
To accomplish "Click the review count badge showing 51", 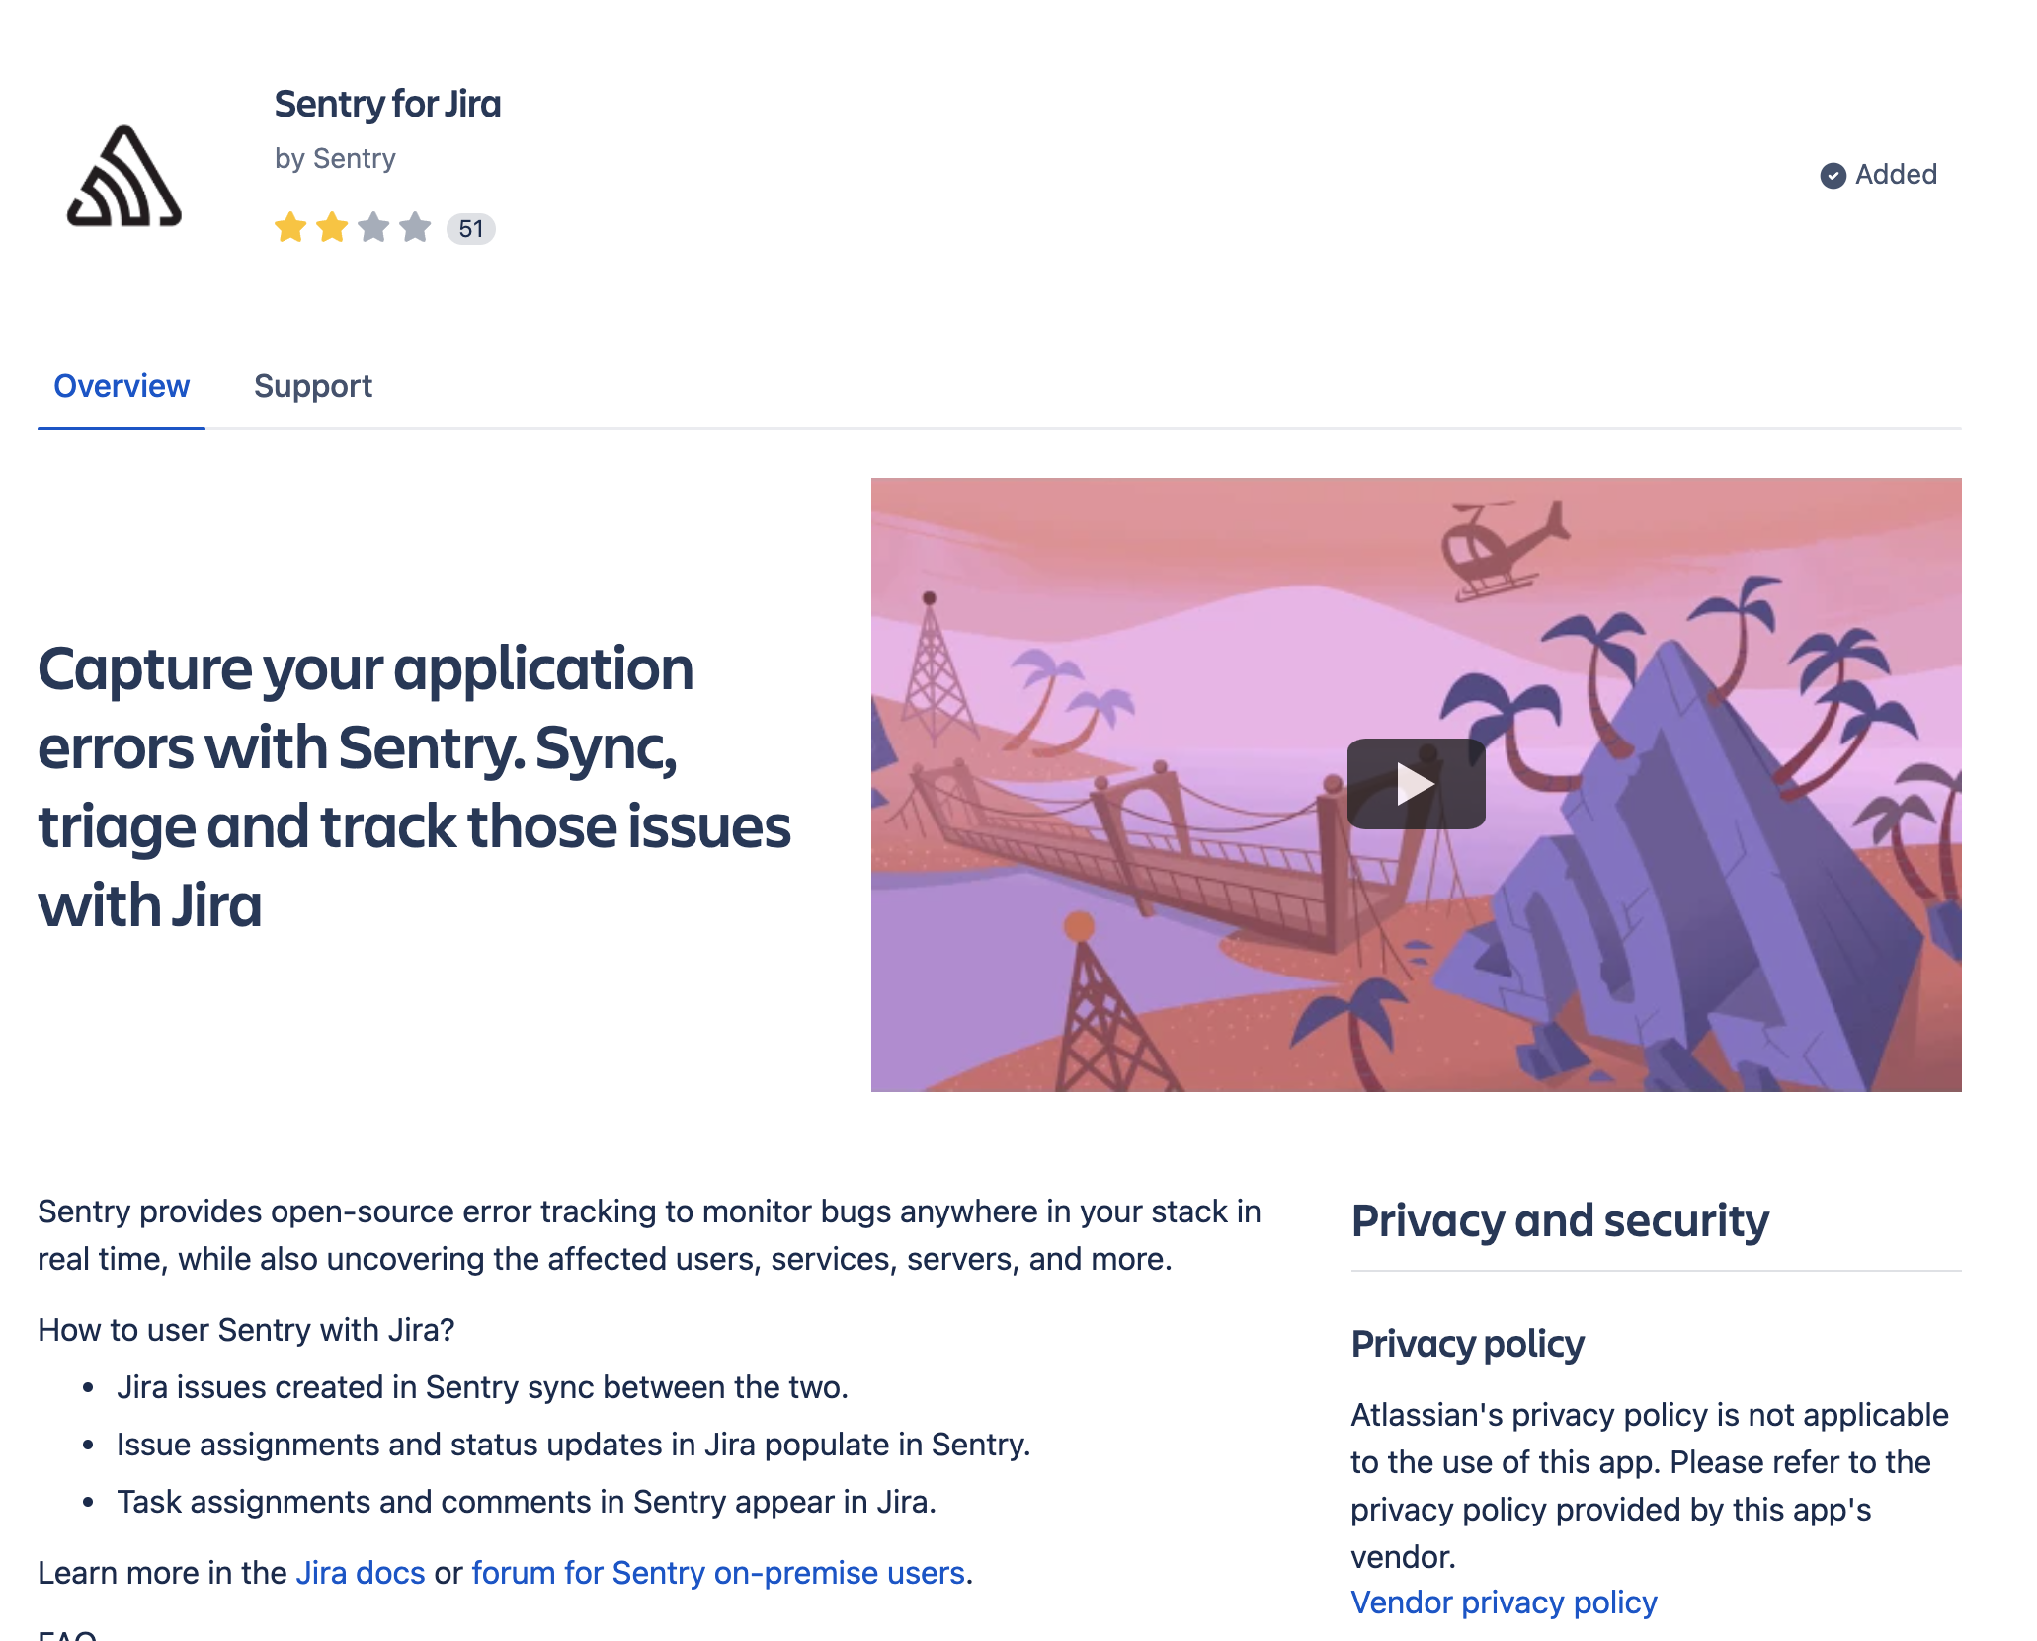I will (471, 228).
